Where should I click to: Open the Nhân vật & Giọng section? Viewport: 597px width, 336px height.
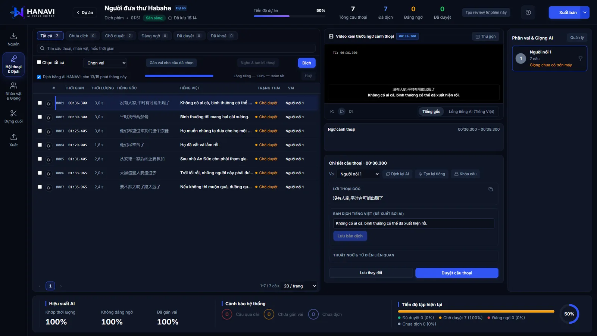tap(13, 91)
